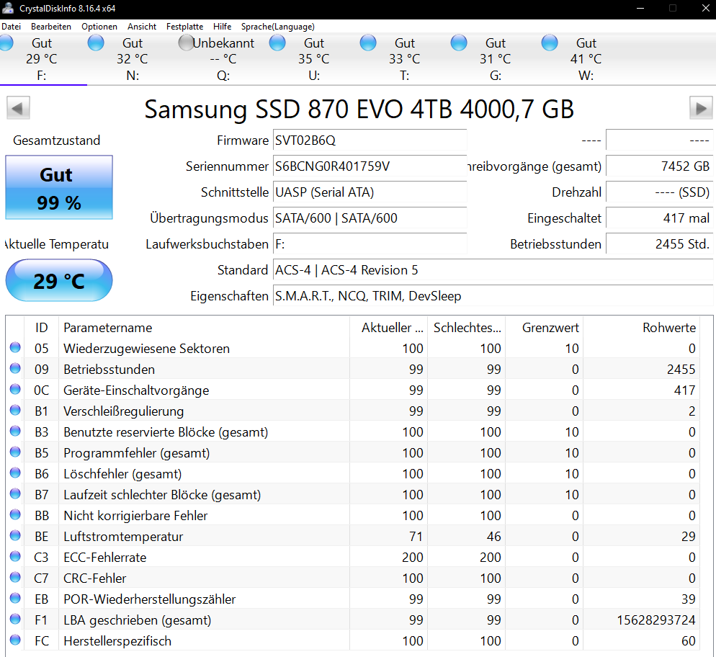The height and width of the screenshot is (657, 716).
Task: Select the Unbekannt Q: drive tab
Action: click(223, 59)
